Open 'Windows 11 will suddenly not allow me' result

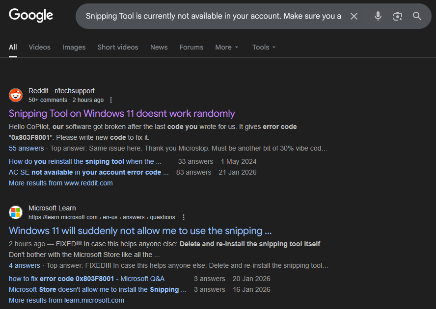(140, 231)
